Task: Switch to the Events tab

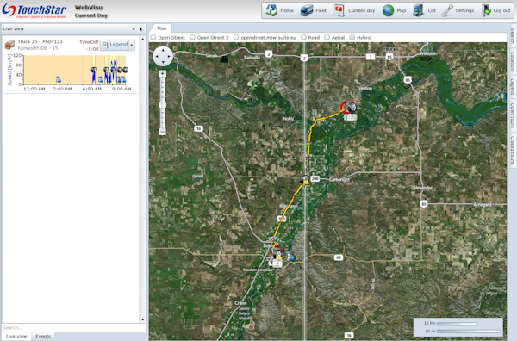Action: click(x=43, y=336)
